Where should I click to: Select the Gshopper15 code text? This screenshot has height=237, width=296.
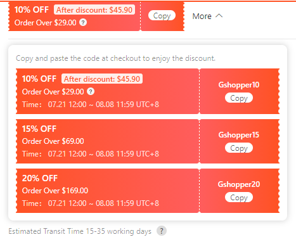click(x=239, y=135)
